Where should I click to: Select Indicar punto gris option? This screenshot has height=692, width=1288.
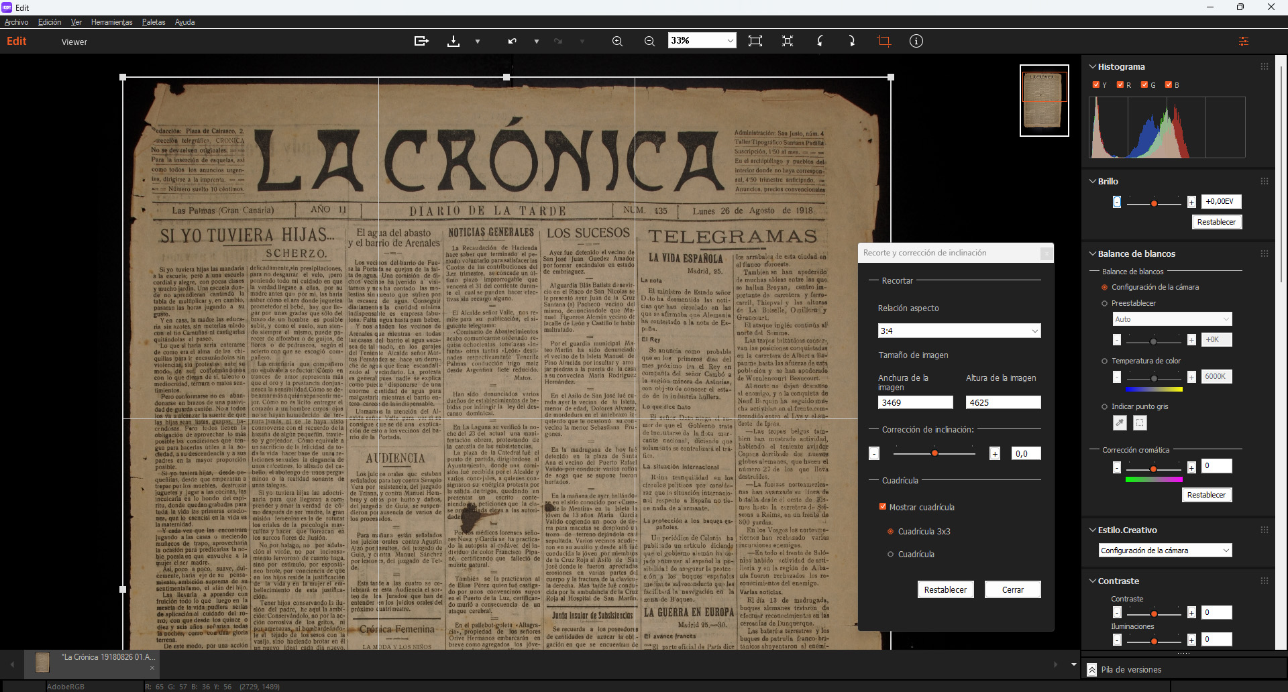coord(1104,406)
